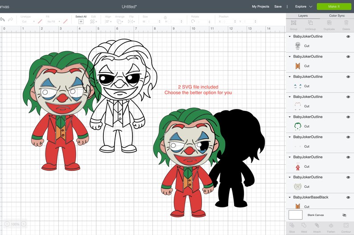This screenshot has width=354, height=235.
Task: Hide the gray figure thumbnail BabyJokerOutline layer
Action: pos(348,36)
